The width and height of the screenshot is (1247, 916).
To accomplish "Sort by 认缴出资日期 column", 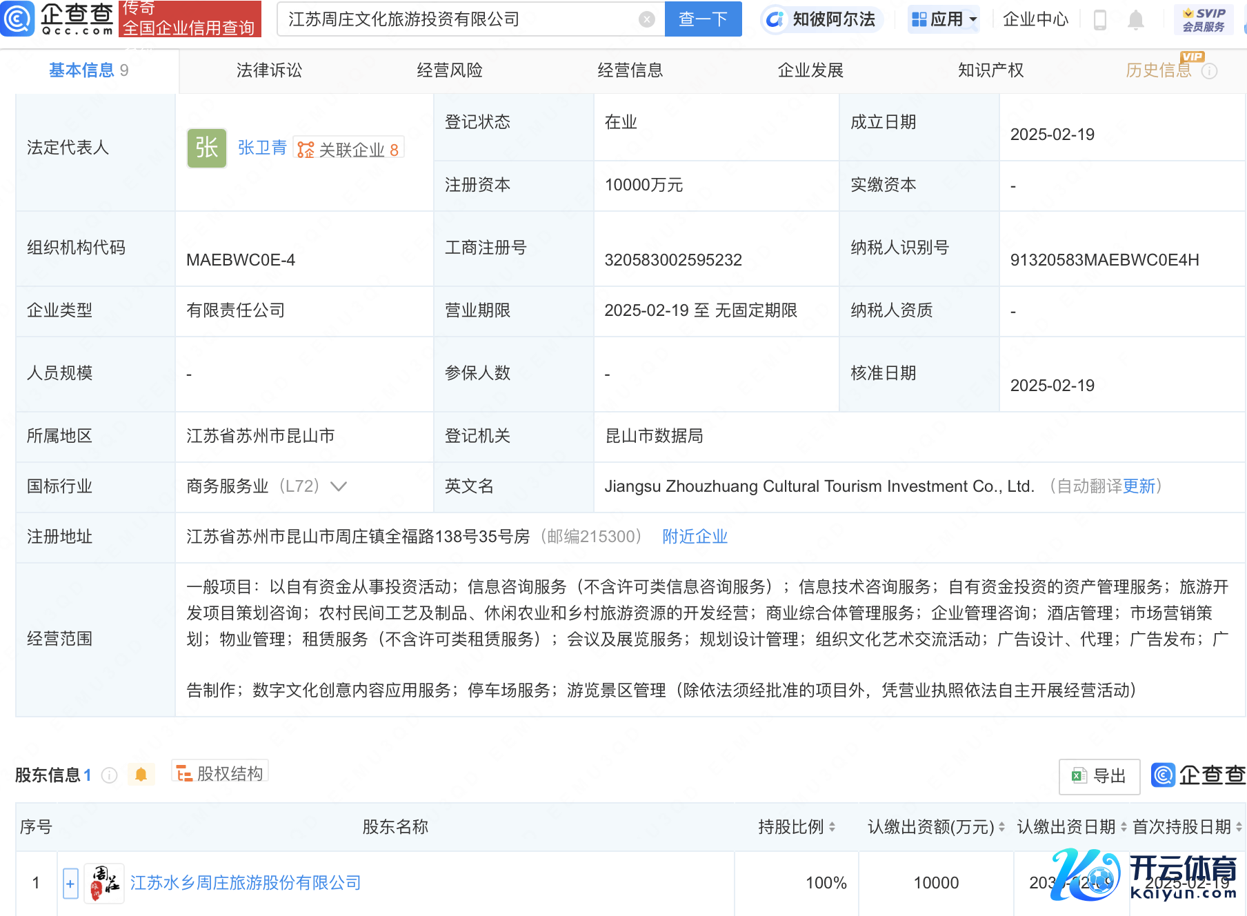I will 1124,826.
